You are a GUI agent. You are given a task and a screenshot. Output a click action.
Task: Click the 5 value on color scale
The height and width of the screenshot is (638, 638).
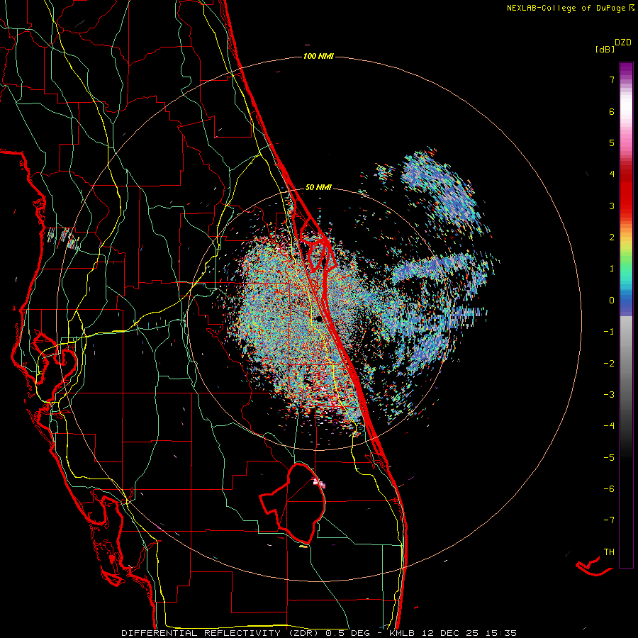tap(612, 142)
